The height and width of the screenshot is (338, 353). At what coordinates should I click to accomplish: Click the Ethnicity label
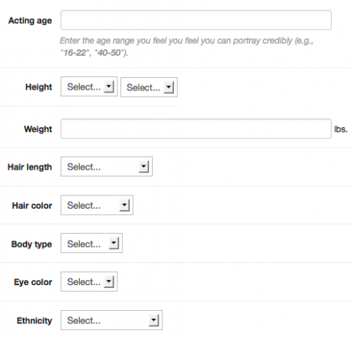34,320
